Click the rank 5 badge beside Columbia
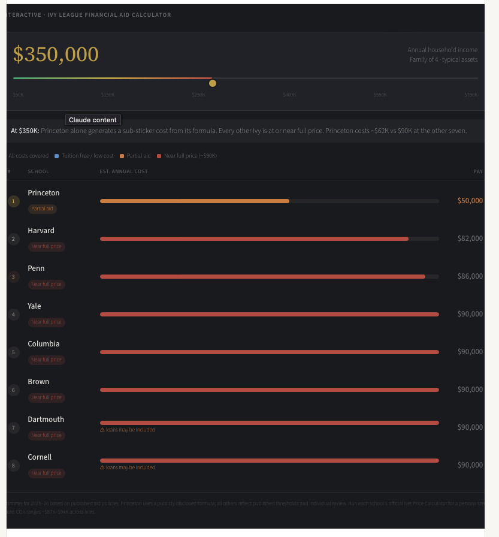Screen dimensions: 499x537 14,352
